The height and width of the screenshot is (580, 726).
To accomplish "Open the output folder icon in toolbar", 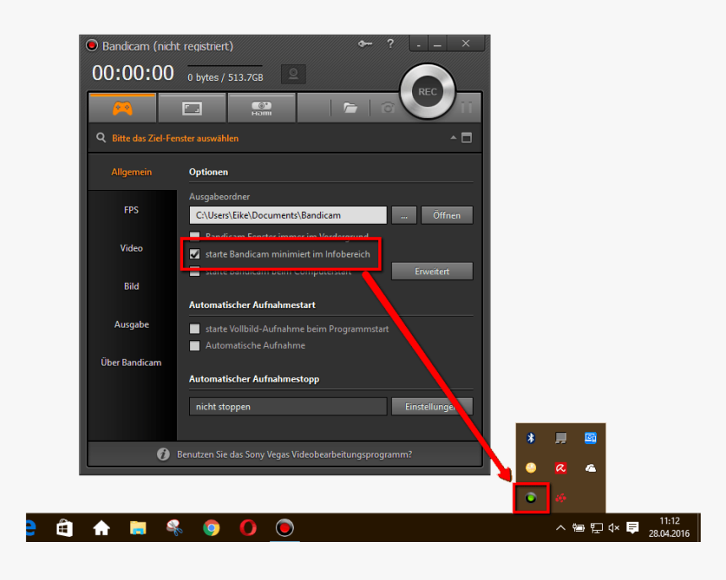I will coord(350,108).
